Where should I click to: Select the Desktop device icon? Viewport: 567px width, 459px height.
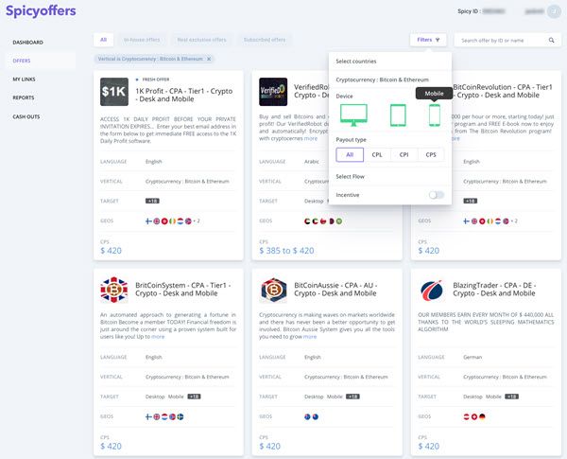(x=353, y=115)
